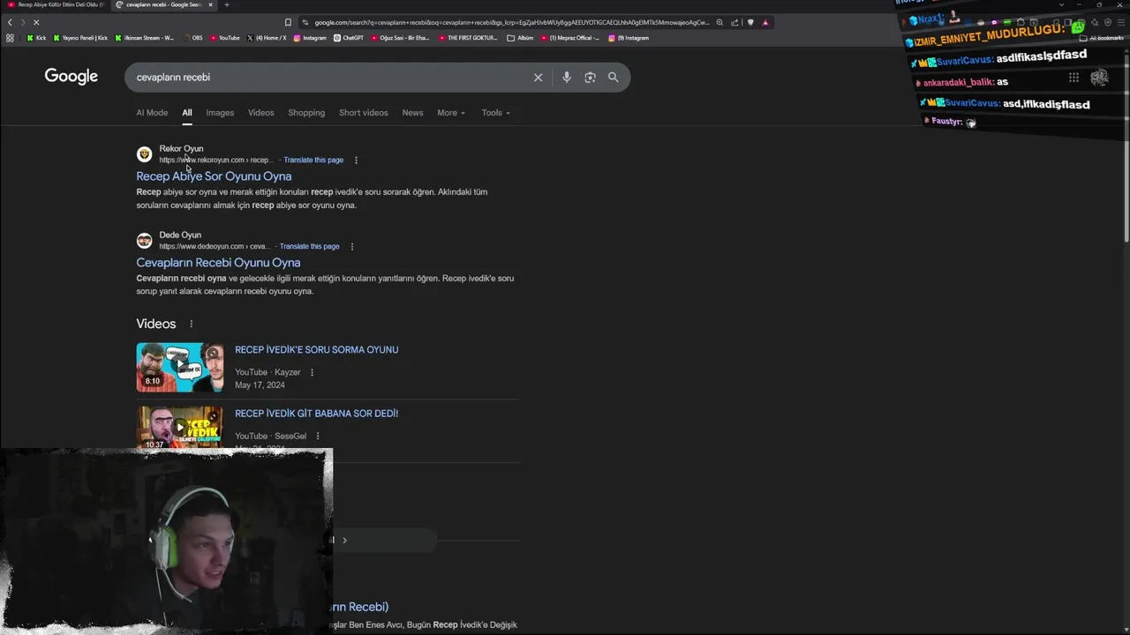Click the 'Videos' section heading
The width and height of the screenshot is (1130, 635).
(x=156, y=325)
